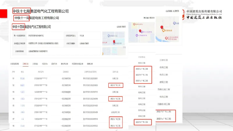The width and height of the screenshot is (233, 131).
Task: Click the 山西省-太原市 location label
Action: click(x=172, y=11)
